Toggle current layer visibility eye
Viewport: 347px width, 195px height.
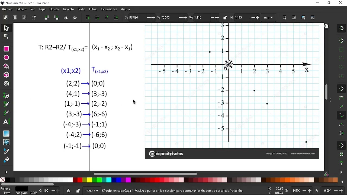[x=69, y=191]
